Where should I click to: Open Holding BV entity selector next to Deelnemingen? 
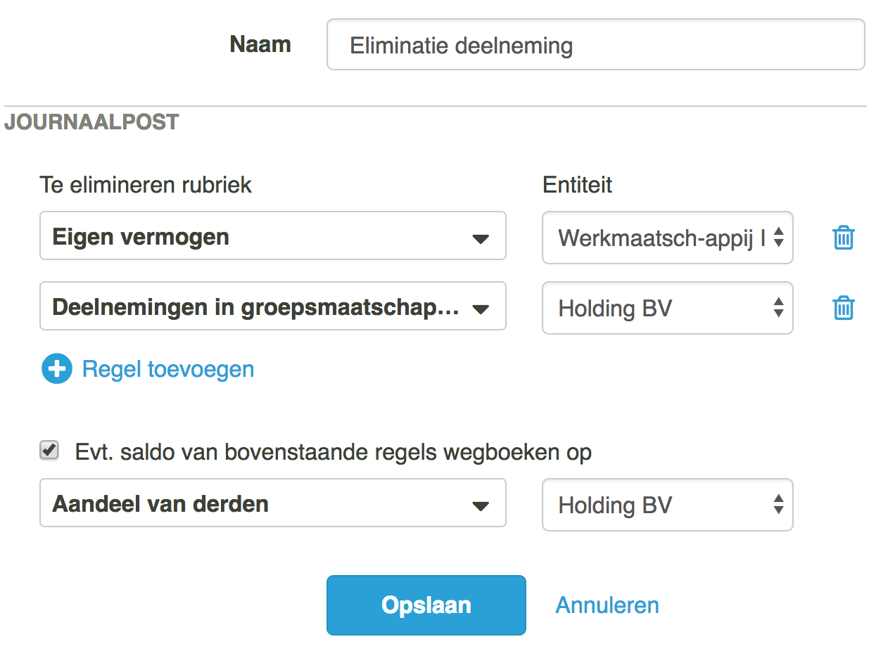click(x=668, y=308)
